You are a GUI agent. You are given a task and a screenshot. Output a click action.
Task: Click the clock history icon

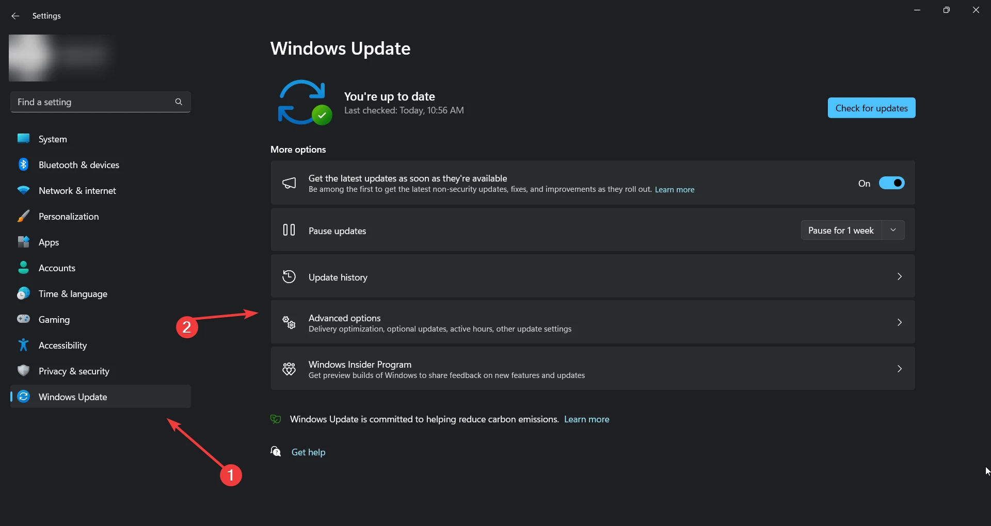tap(289, 277)
